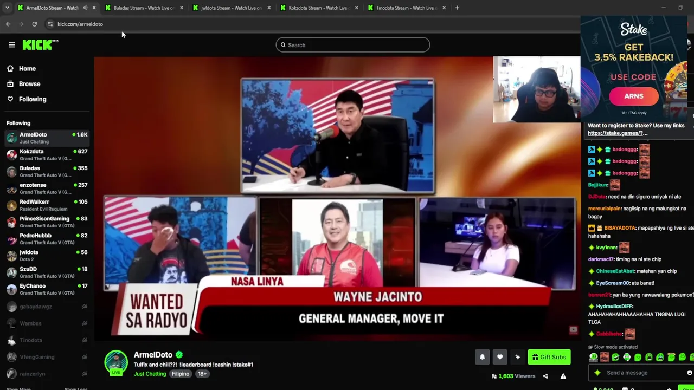The image size is (694, 390).
Task: Click the first emote in quick emote row
Action: tap(594, 357)
